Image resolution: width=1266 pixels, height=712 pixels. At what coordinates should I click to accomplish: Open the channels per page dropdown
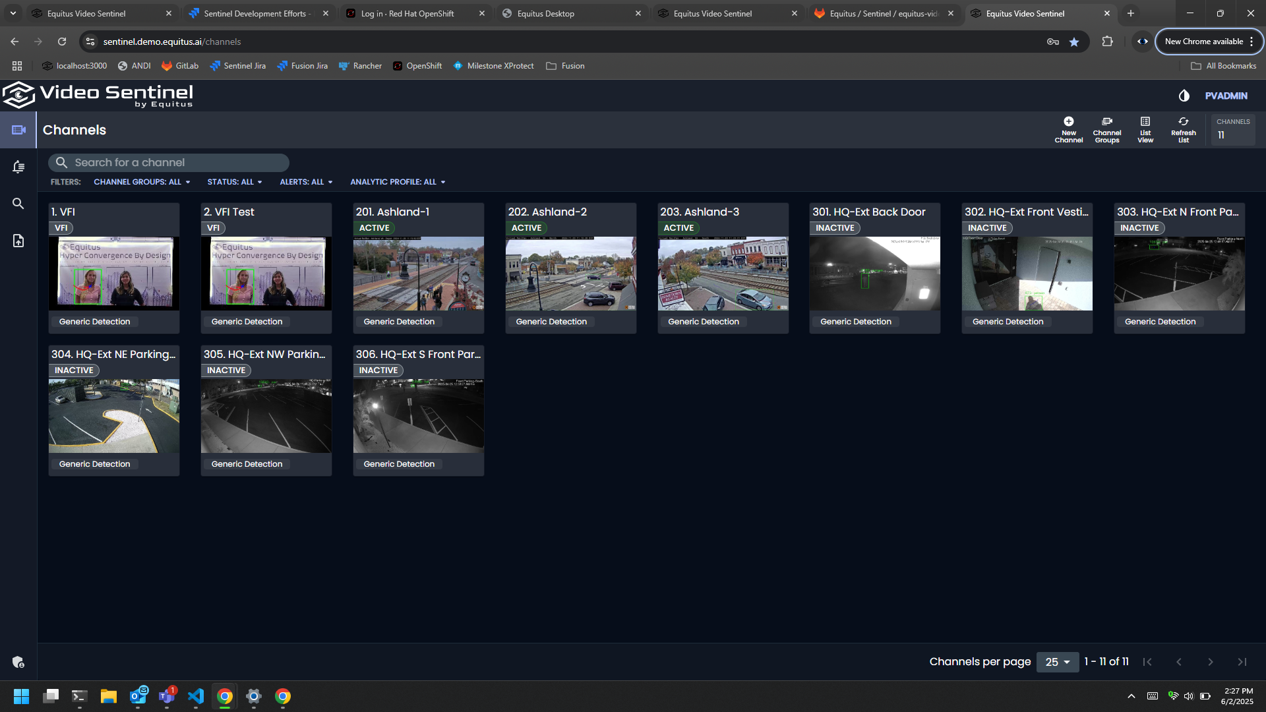[1058, 662]
